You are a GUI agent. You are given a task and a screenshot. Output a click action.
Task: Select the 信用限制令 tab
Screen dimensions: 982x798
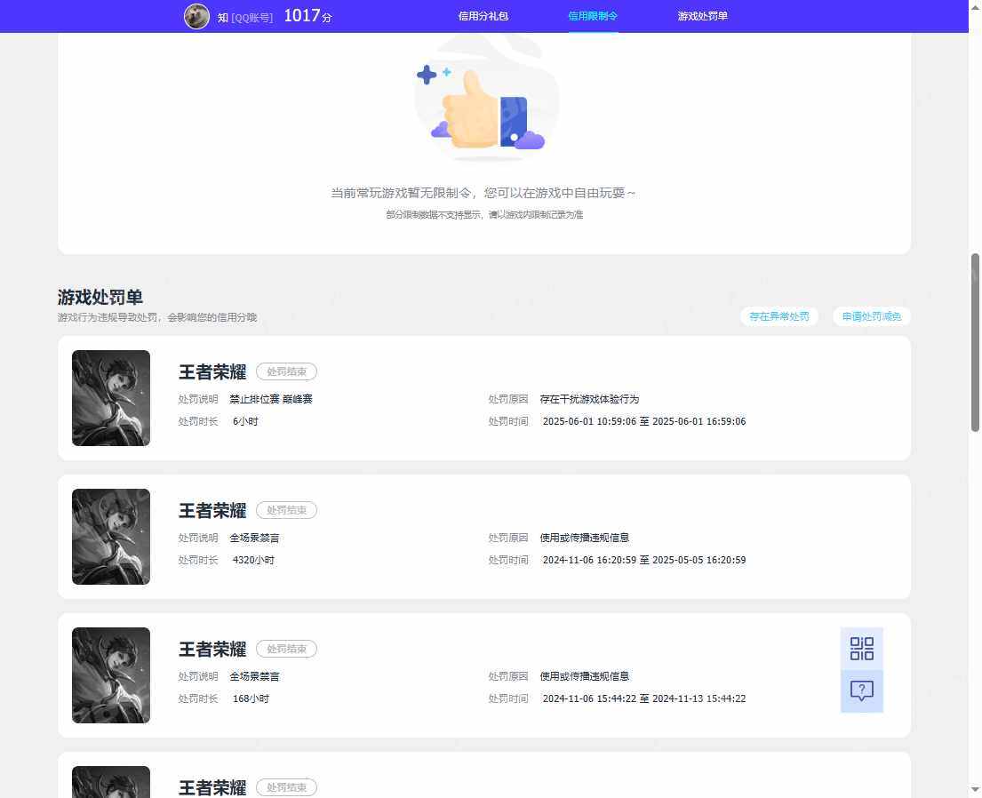click(x=593, y=16)
